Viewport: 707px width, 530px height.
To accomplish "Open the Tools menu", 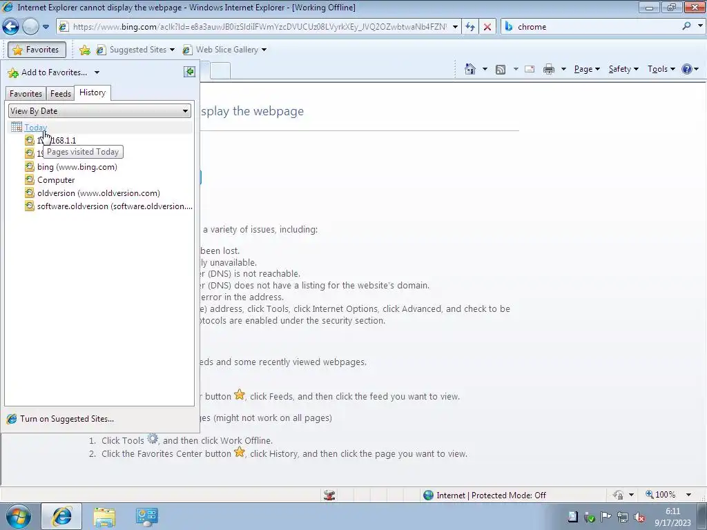I will 661,69.
